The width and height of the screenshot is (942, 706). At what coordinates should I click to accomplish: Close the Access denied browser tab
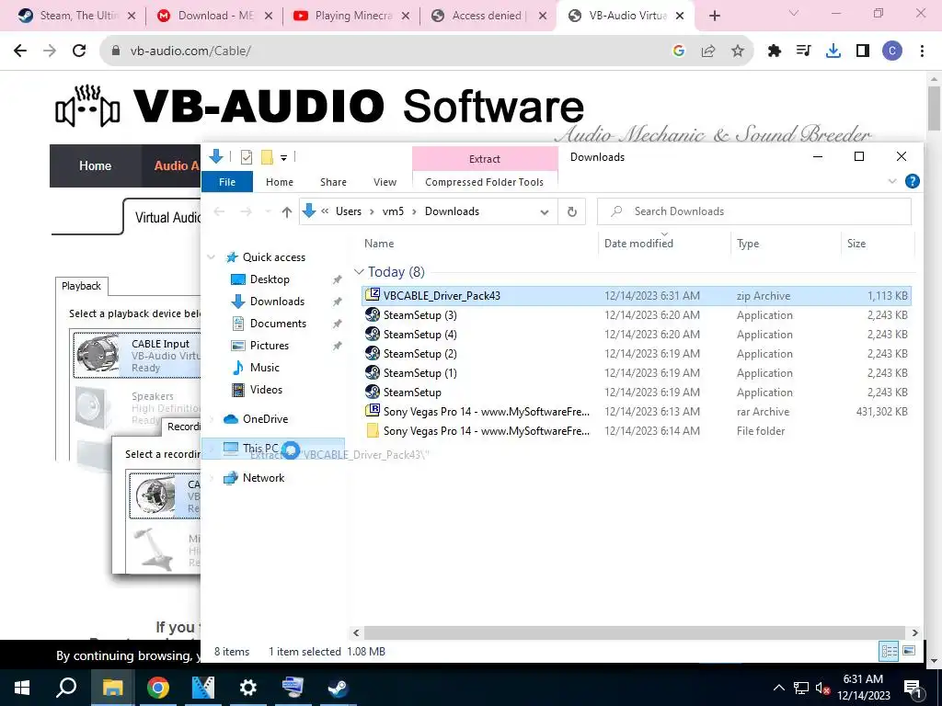click(x=543, y=16)
